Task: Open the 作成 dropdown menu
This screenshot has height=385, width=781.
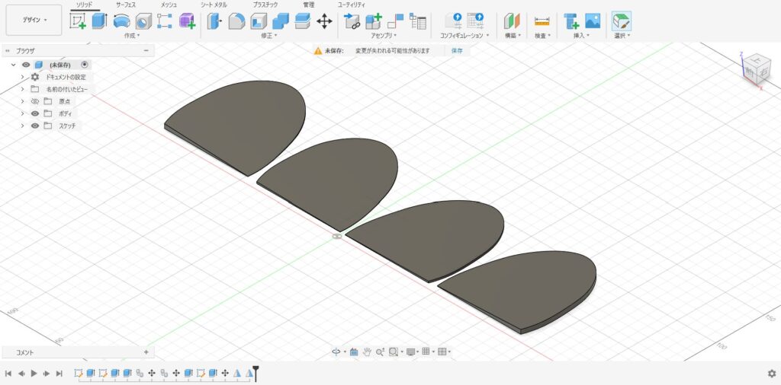Action: (132, 36)
